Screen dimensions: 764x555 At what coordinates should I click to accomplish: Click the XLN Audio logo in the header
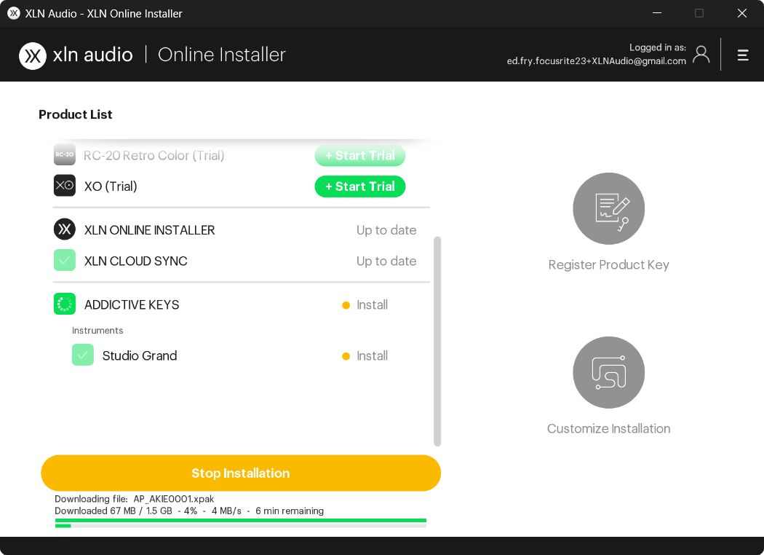click(33, 55)
